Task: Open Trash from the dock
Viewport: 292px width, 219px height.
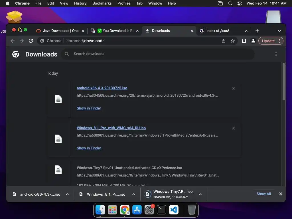Action: coord(192,210)
